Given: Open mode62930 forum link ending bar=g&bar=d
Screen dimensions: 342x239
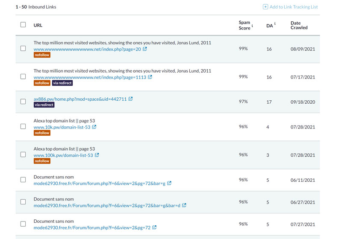Looking at the screenshot, I should [x=107, y=205].
